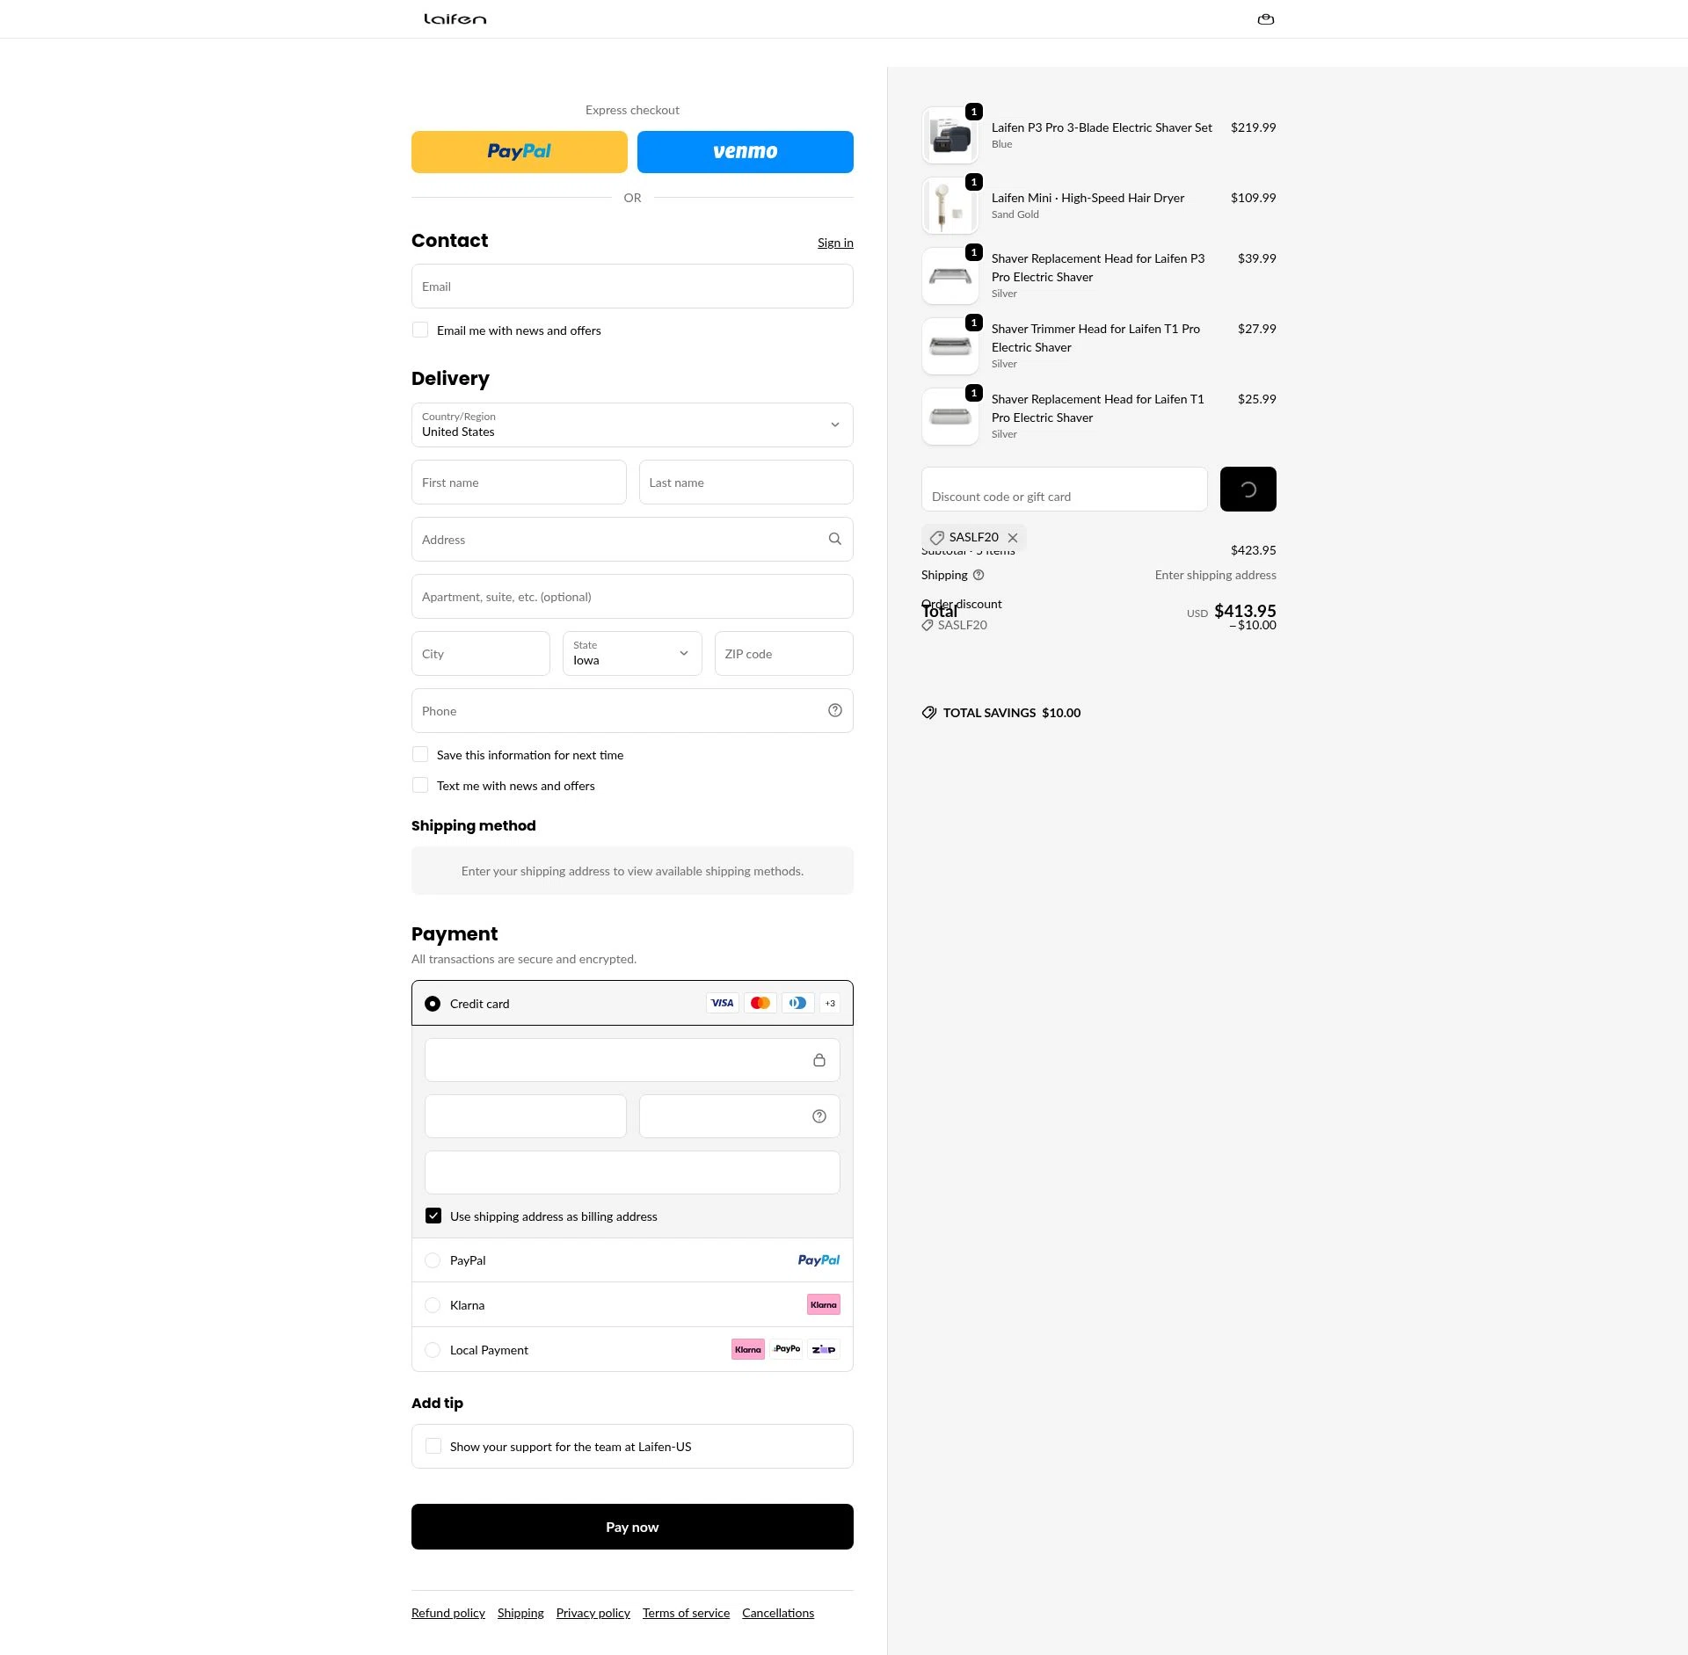
Task: Pay with the PayPal express button
Action: point(520,151)
